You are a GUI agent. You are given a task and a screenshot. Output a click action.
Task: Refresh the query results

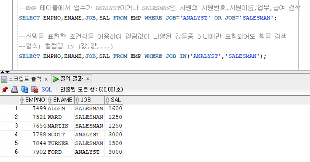(25, 90)
